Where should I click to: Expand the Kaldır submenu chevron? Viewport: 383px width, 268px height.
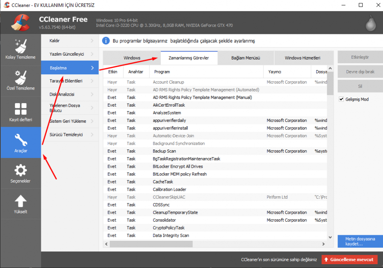pos(92,41)
